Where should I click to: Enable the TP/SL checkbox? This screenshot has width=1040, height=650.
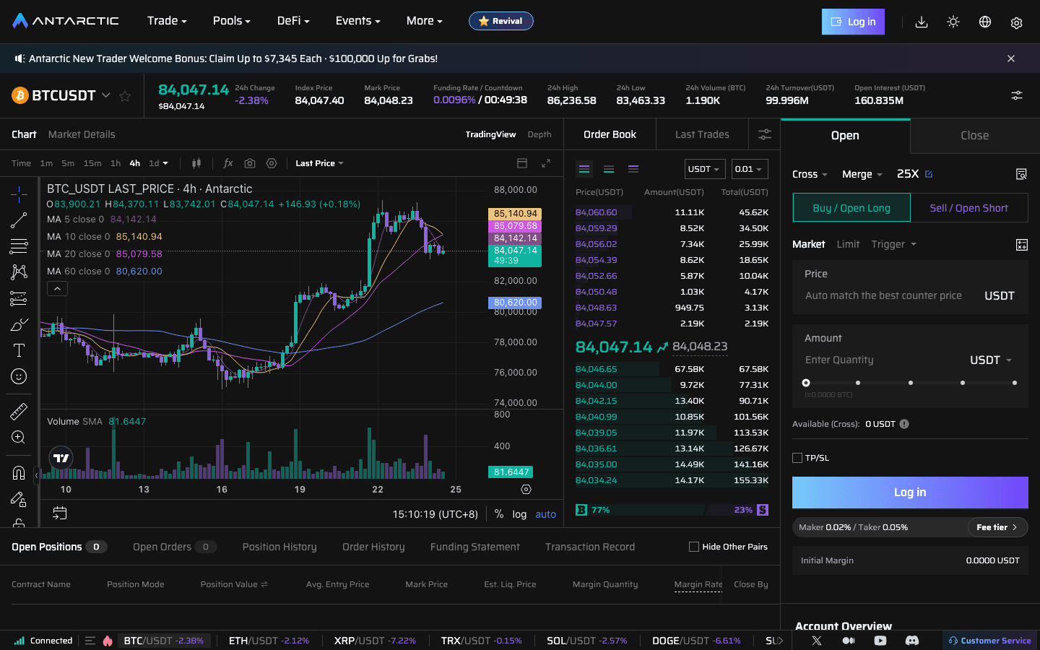coord(797,458)
